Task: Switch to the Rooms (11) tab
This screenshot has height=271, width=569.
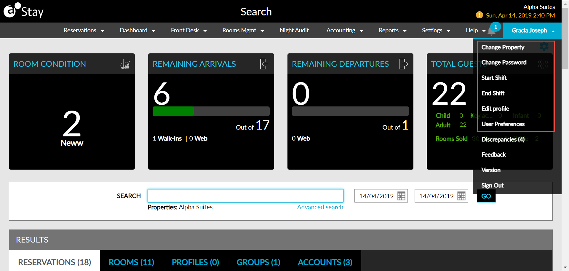Action: tap(131, 262)
